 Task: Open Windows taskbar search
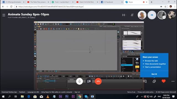(9, 97)
